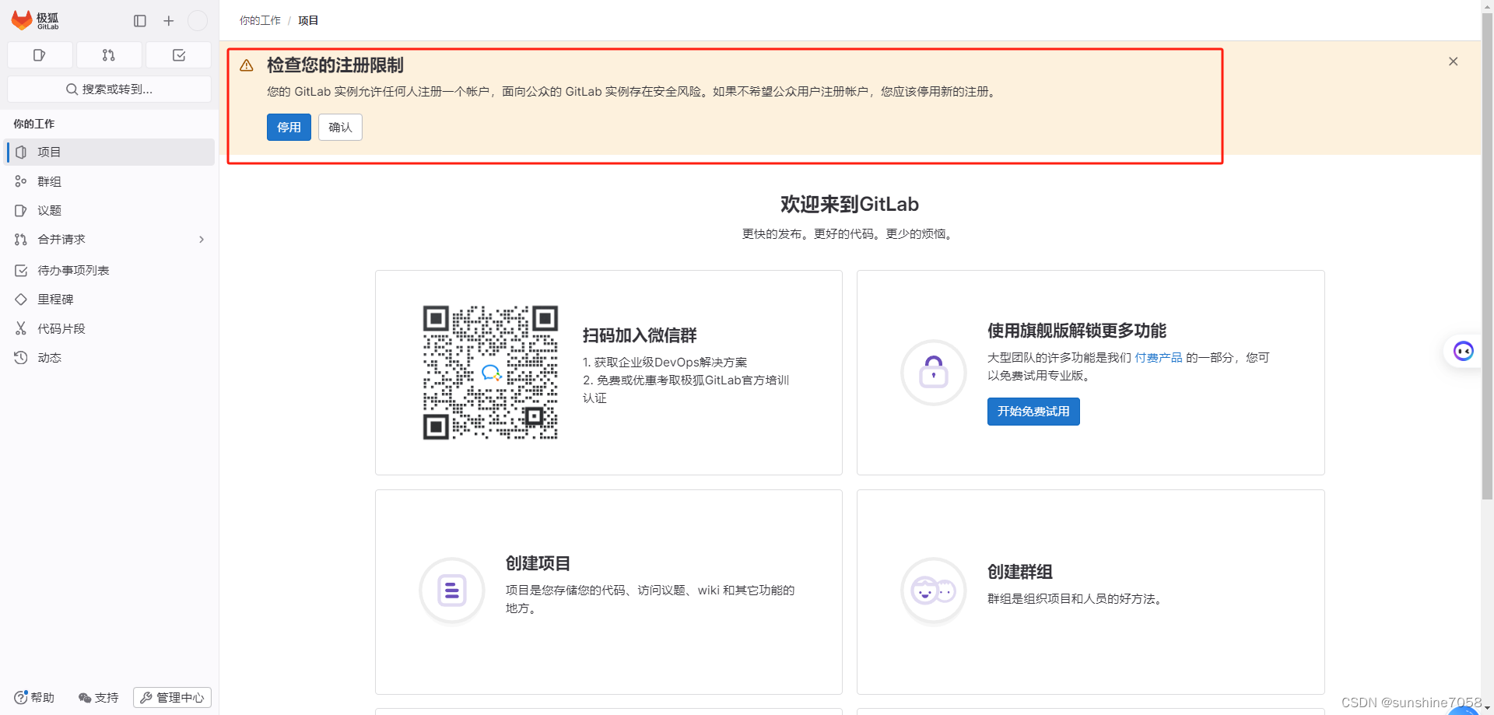The width and height of the screenshot is (1494, 715).
Task: Expand the 合并请求 chevron arrow
Action: pos(202,240)
